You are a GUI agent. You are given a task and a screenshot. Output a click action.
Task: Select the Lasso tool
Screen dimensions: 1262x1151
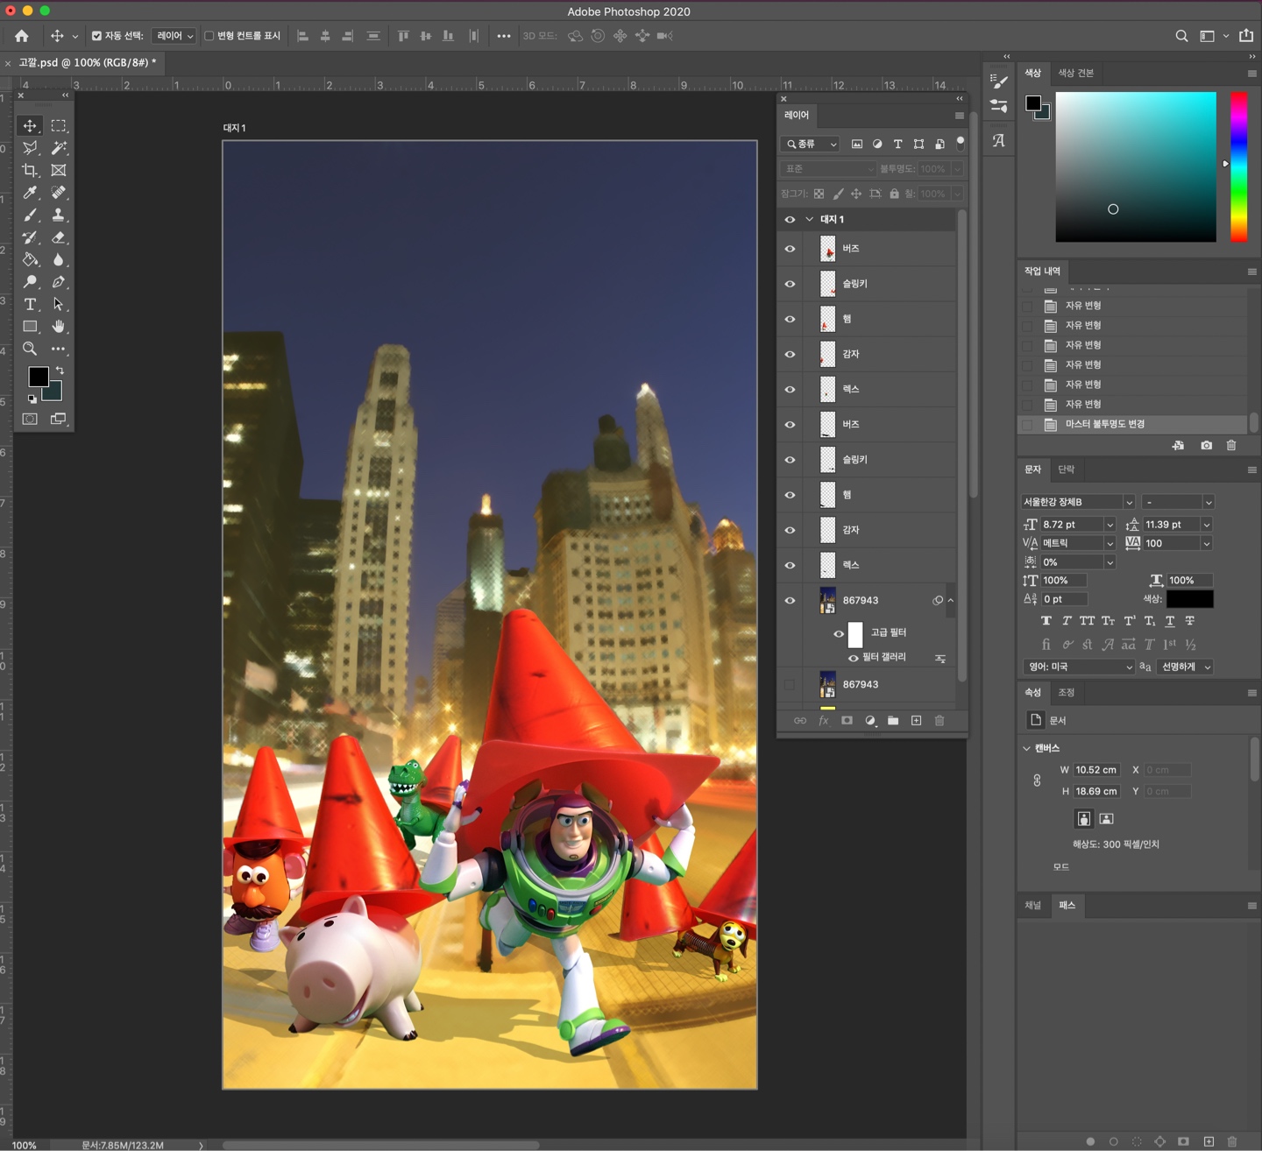pos(30,148)
